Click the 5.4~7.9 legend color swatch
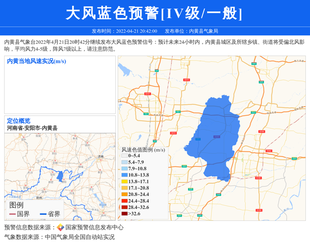This screenshot has width=310, height=243. click(x=125, y=162)
